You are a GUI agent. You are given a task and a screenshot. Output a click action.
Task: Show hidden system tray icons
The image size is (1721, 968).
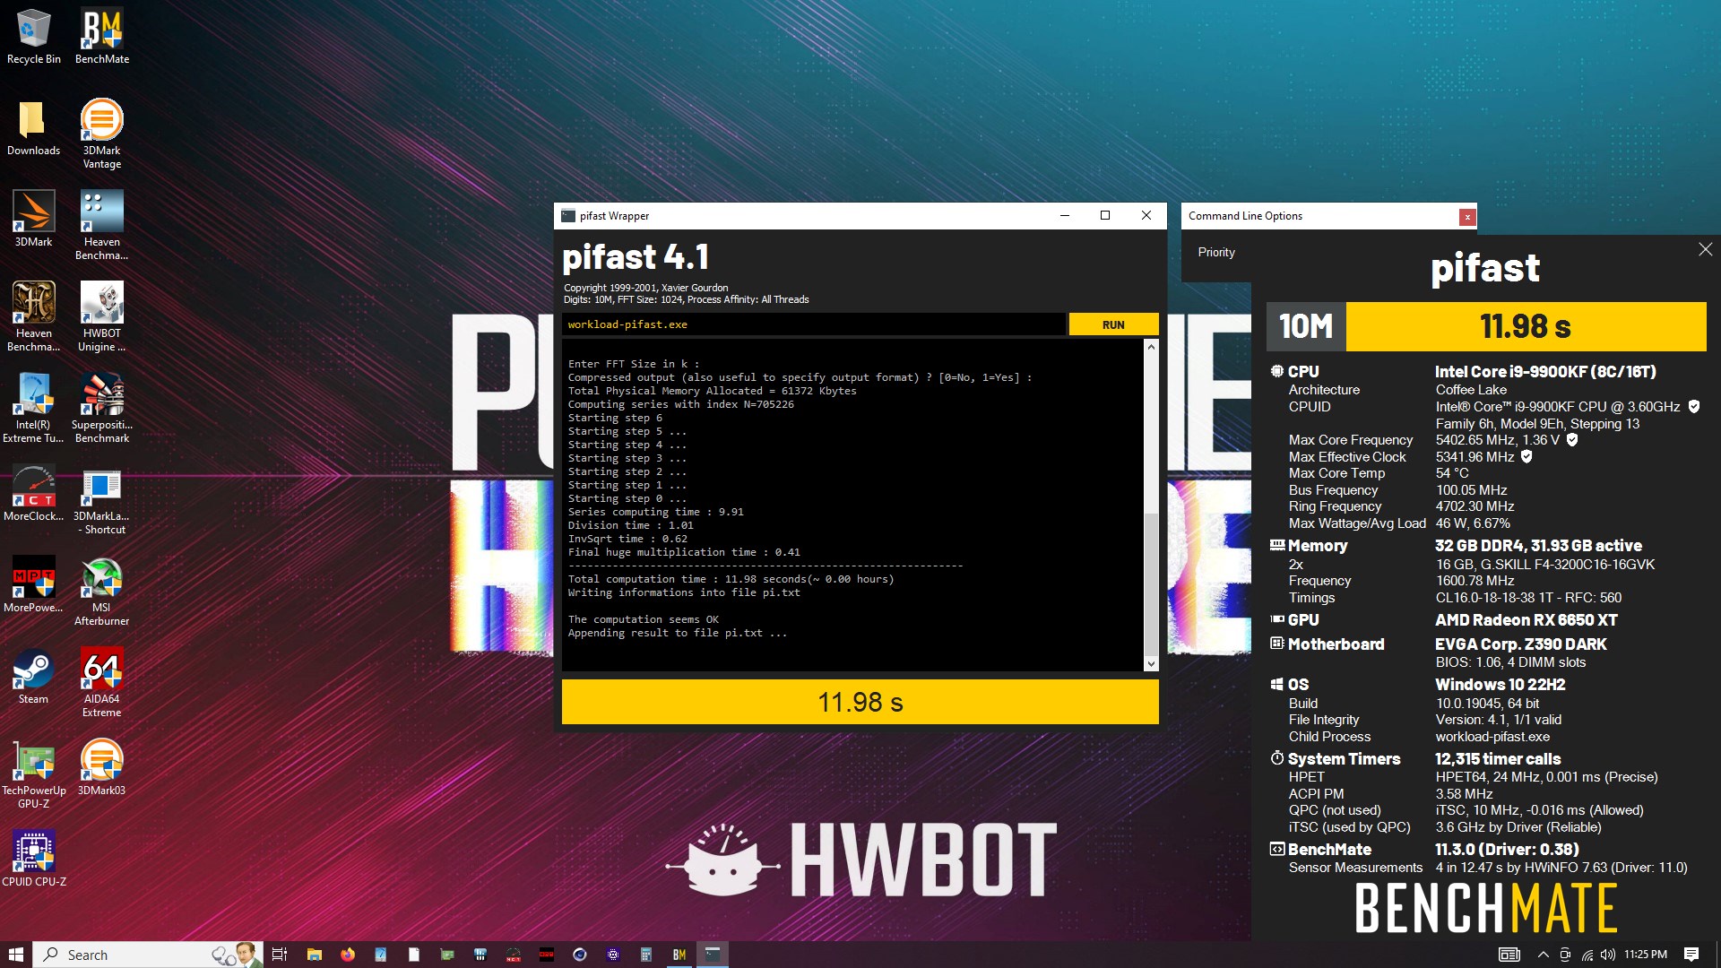[x=1543, y=955]
